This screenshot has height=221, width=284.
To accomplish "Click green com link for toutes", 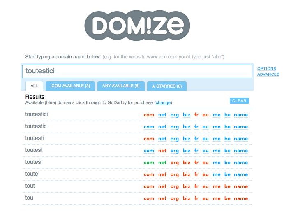I will [149, 163].
